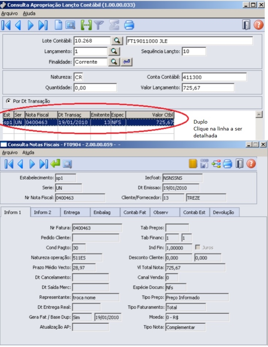This screenshot has width=268, height=347.
Task: Click the Nota Fiscal column header
Action: (41, 115)
